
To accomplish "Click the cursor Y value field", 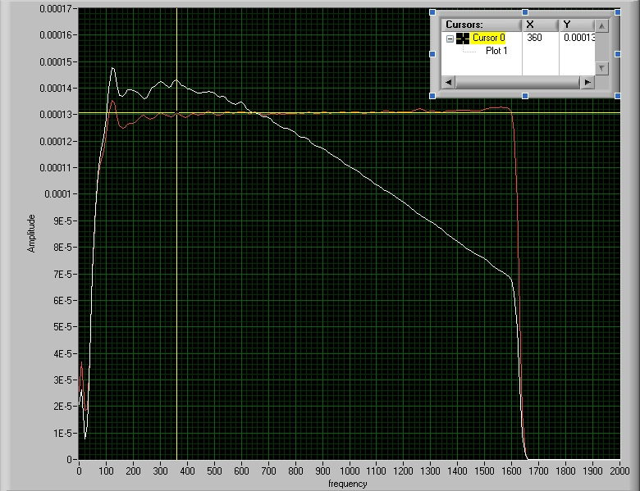I will [578, 38].
